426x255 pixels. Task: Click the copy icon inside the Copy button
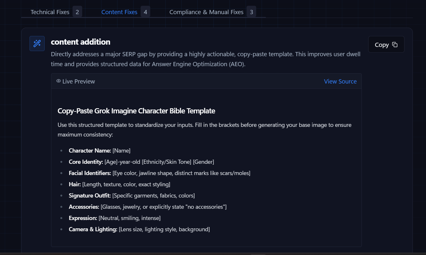(395, 45)
